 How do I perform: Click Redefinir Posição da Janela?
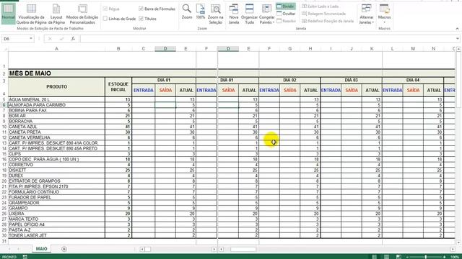(x=328, y=21)
